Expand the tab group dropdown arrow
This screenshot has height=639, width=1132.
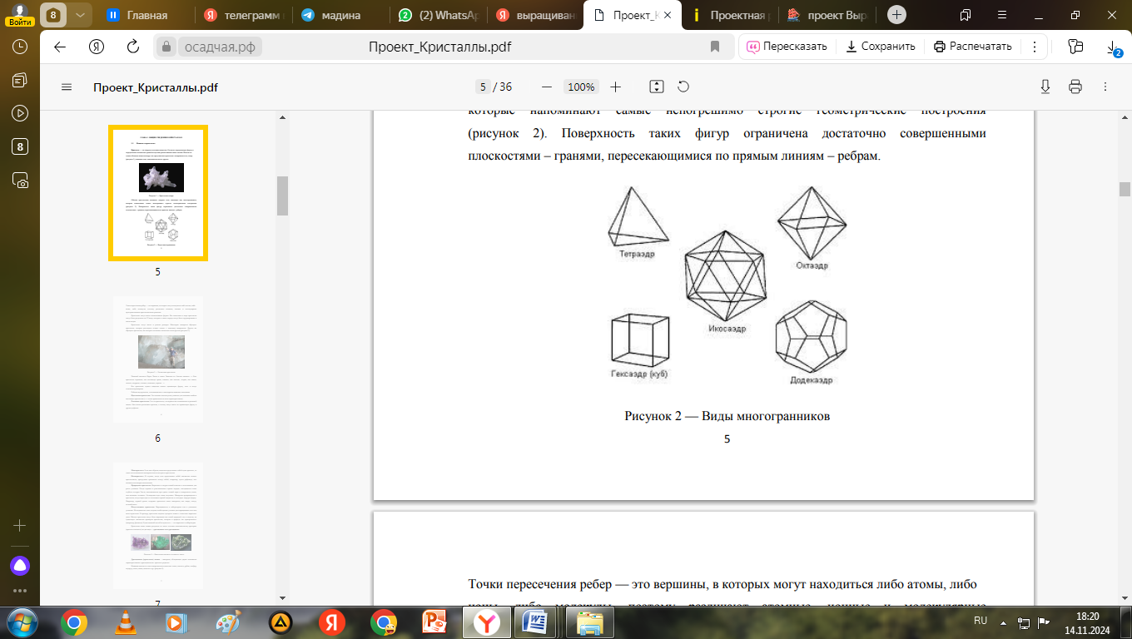[x=79, y=15]
